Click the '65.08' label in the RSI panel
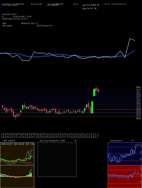142x188 pixels. 137,173
